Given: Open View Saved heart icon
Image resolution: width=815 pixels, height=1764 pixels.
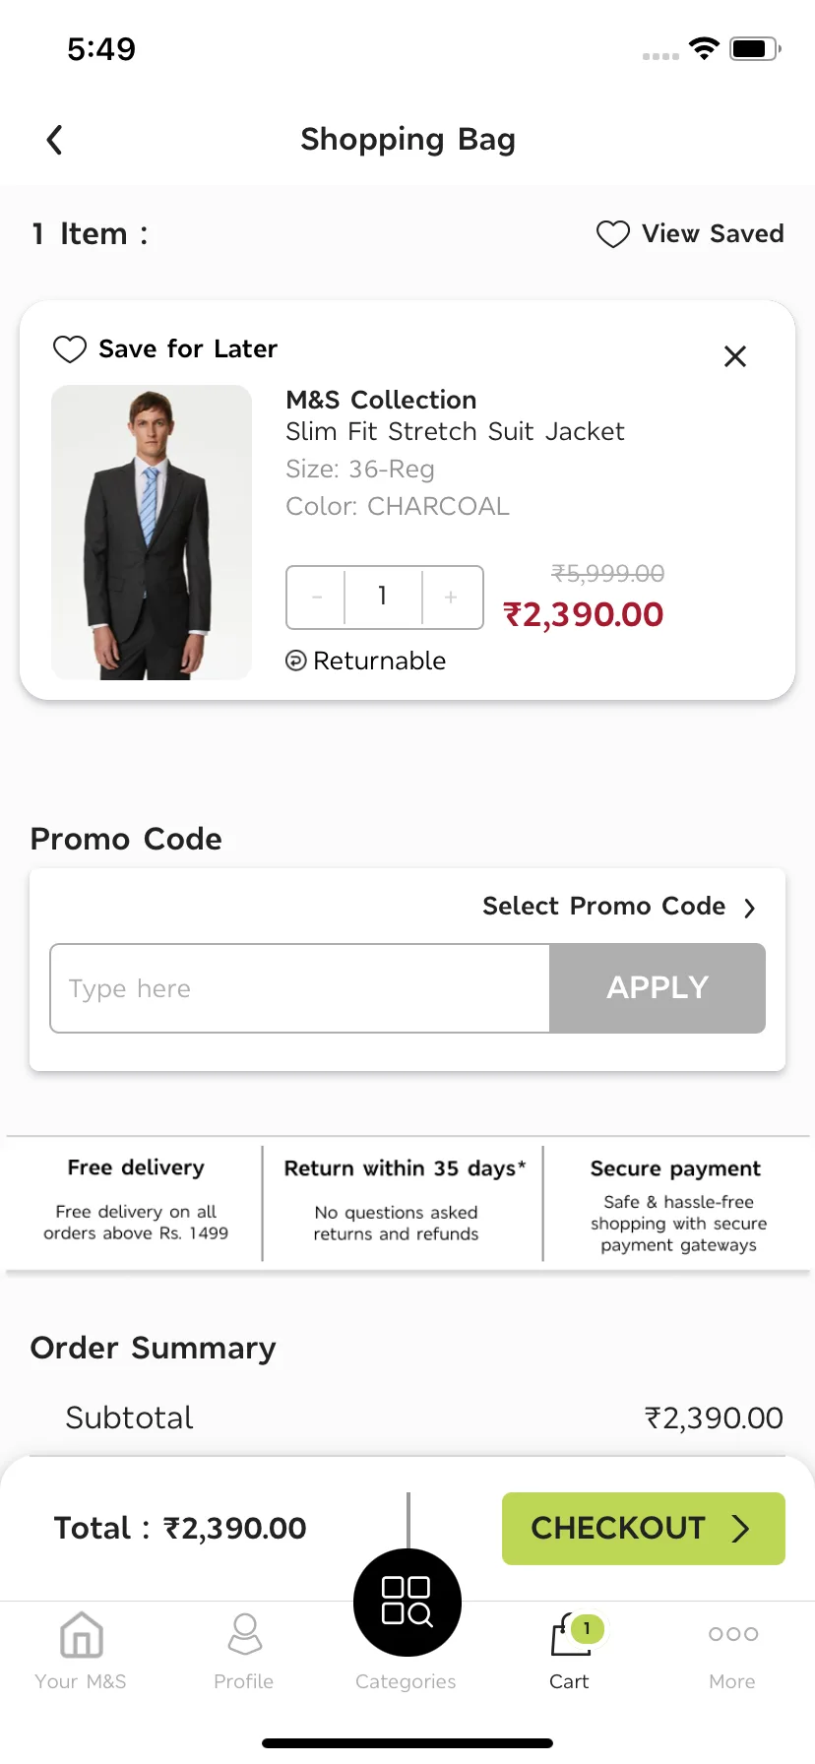Looking at the screenshot, I should (x=612, y=234).
